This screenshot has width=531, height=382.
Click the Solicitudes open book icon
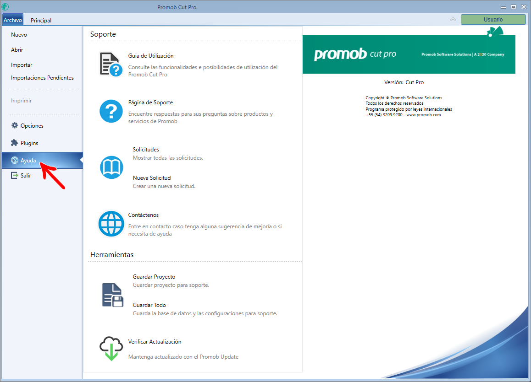(111, 167)
